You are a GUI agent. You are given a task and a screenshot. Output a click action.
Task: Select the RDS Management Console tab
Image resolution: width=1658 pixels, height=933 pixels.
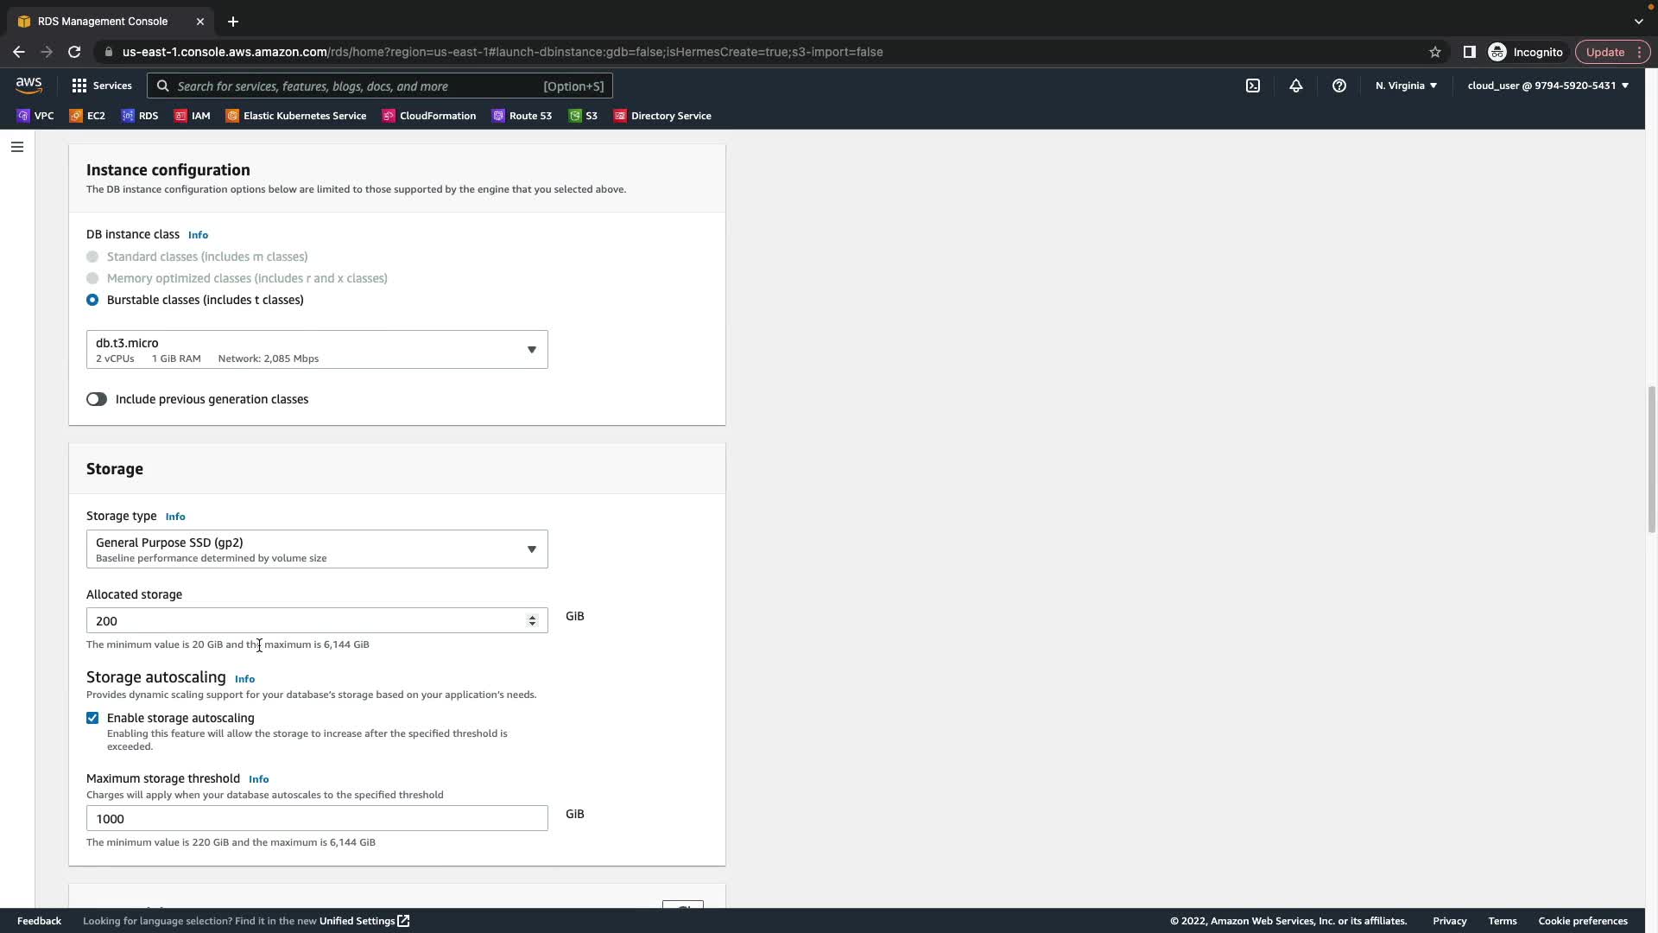pyautogui.click(x=104, y=22)
